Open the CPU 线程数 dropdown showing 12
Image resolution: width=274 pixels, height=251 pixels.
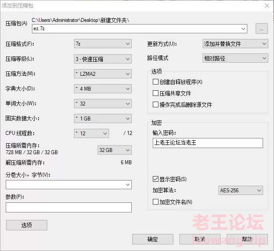(91, 134)
